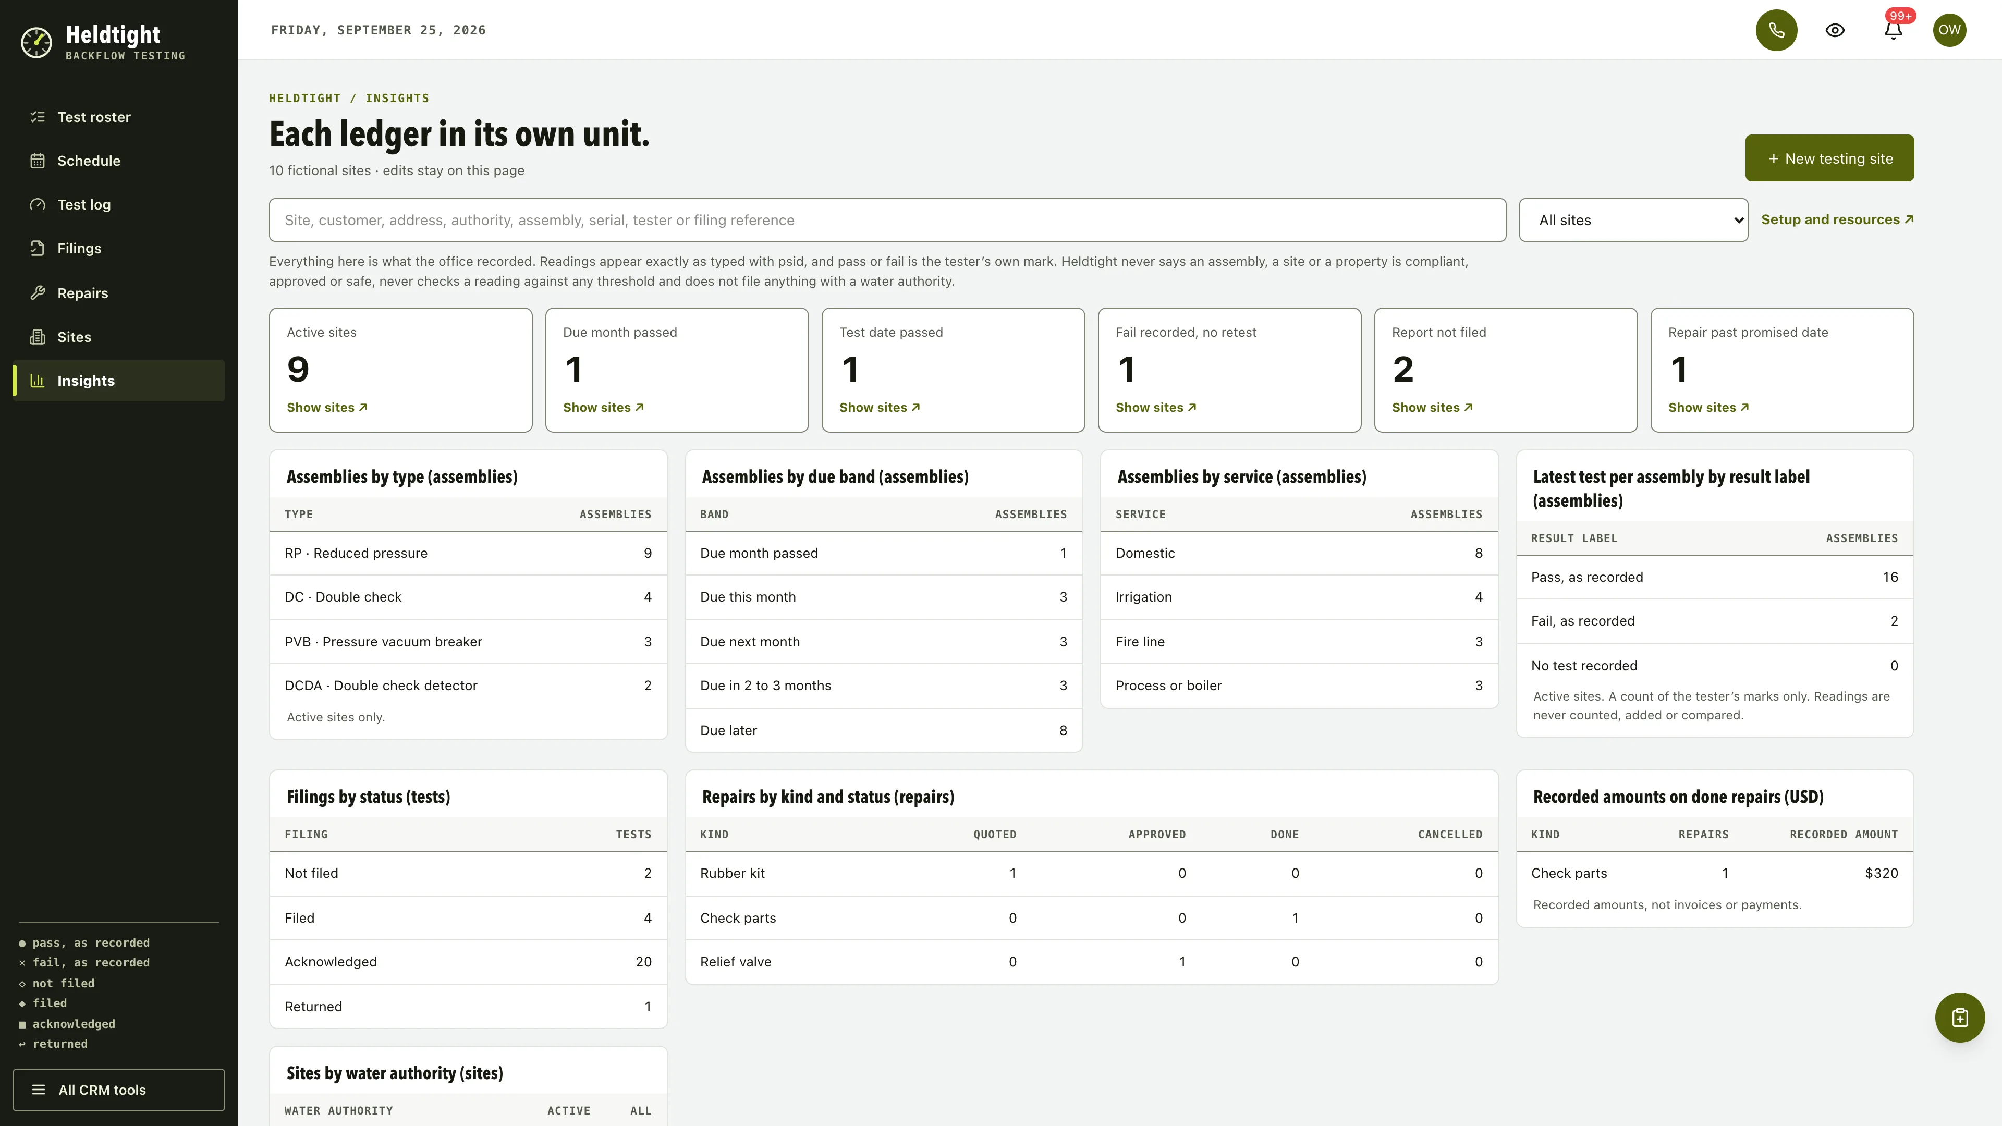This screenshot has width=2002, height=1126.
Task: Click No test recorded row
Action: 1714,666
